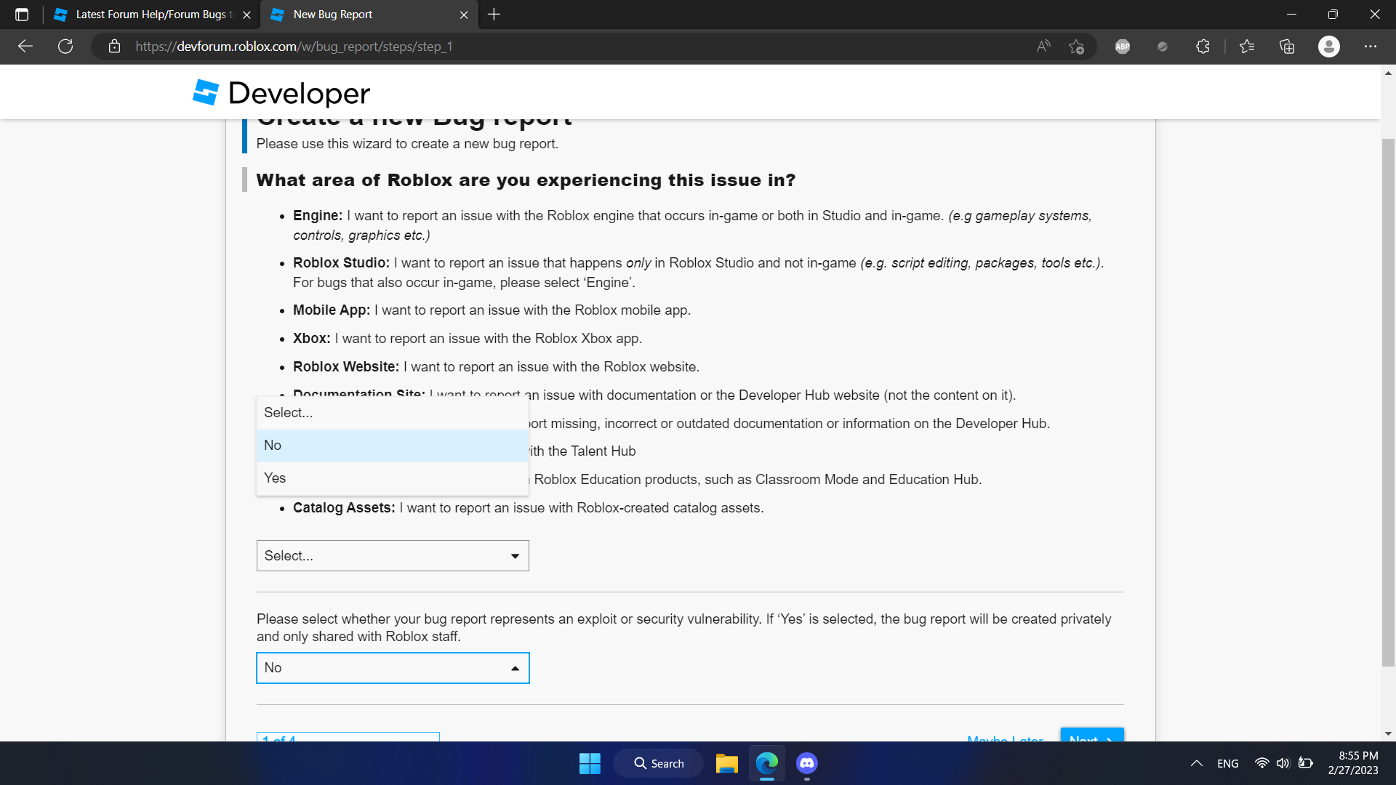Open the Favorites star list icon
This screenshot has width=1396, height=785.
coord(1247,47)
